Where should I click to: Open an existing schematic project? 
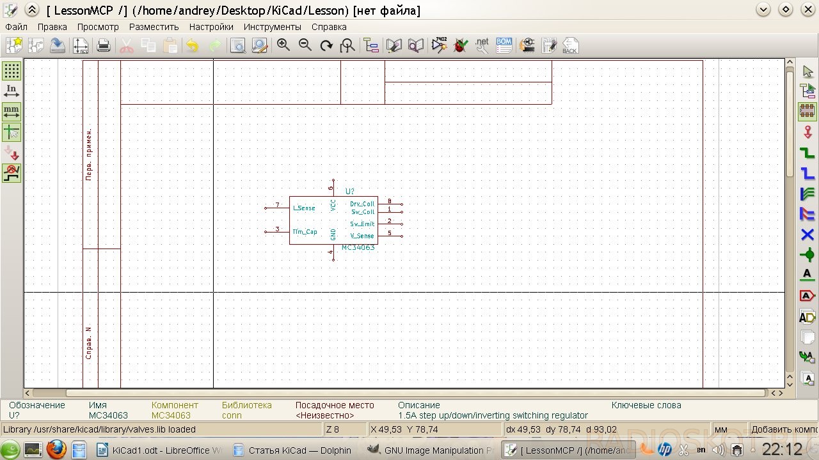[36, 45]
